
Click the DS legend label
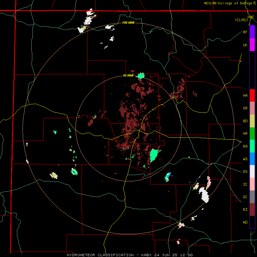pos(245,171)
